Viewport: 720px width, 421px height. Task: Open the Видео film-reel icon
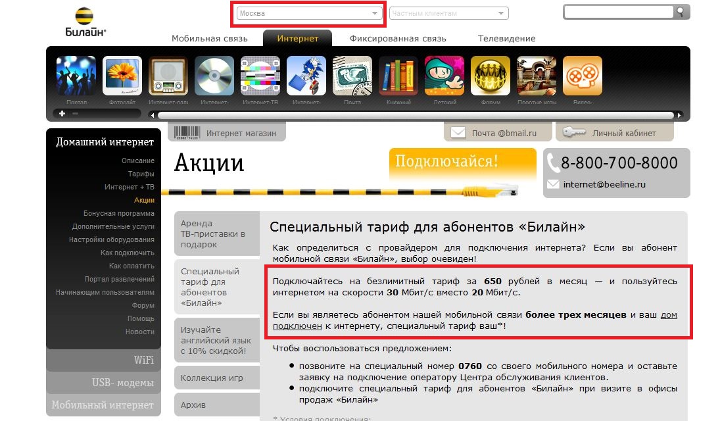[x=582, y=76]
